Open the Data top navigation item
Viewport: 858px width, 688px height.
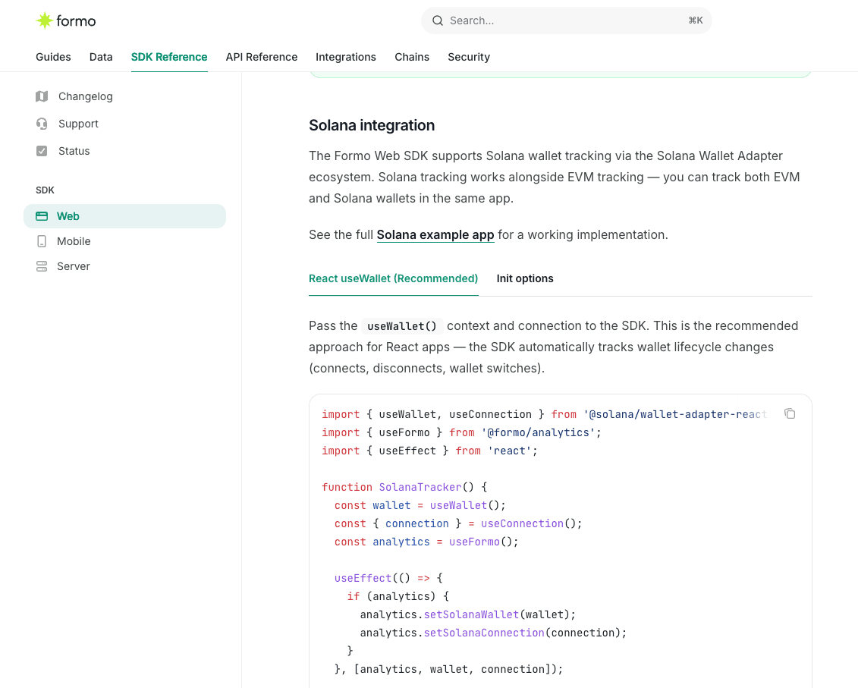101,57
